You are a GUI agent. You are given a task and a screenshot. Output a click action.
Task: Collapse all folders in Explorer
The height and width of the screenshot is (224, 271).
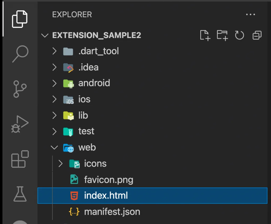point(257,35)
